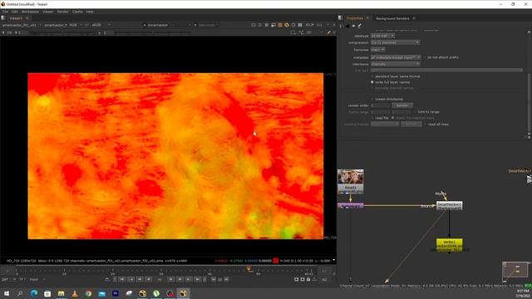Select the yellow Write1 node

point(449,245)
